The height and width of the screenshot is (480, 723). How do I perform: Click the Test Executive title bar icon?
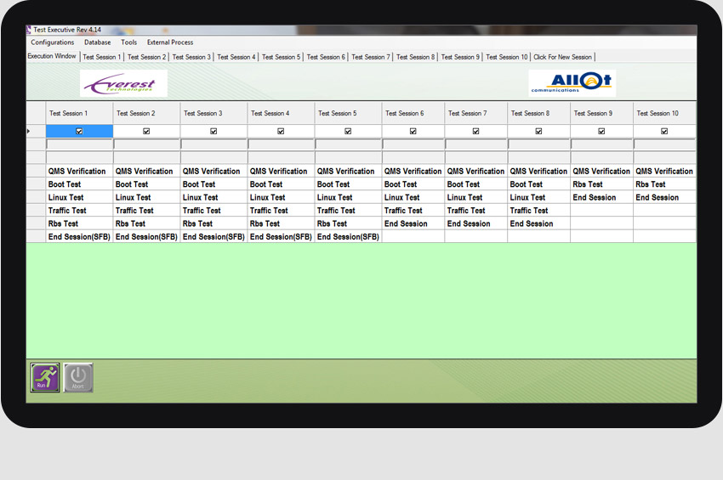tap(30, 30)
